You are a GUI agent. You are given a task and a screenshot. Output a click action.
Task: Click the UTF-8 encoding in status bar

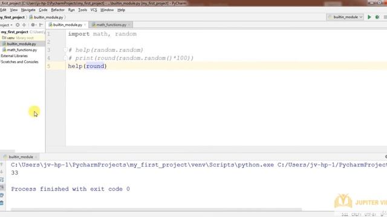point(369,215)
